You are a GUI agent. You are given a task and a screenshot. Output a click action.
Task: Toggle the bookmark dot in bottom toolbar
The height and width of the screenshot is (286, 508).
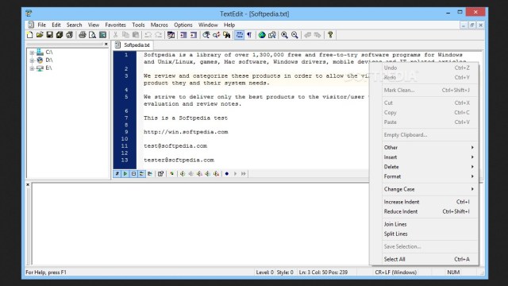pos(227,174)
